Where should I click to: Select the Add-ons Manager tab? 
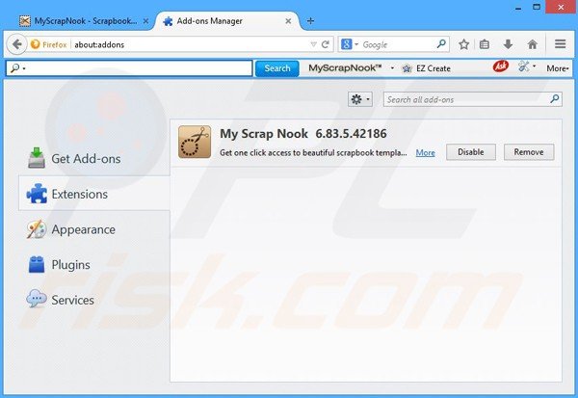tap(227, 21)
